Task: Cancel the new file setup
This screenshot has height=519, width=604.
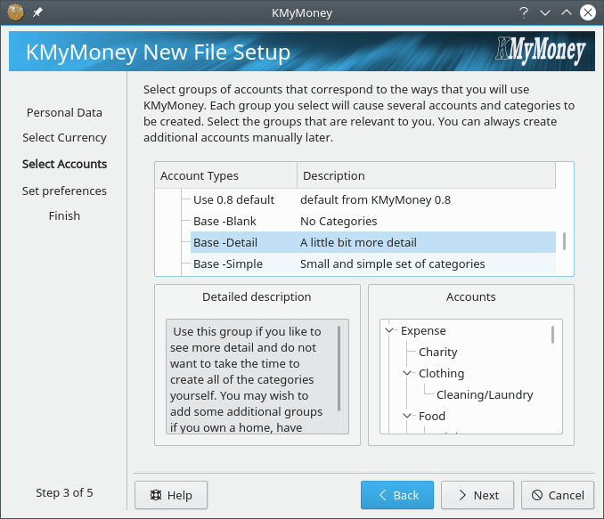Action: (x=558, y=495)
